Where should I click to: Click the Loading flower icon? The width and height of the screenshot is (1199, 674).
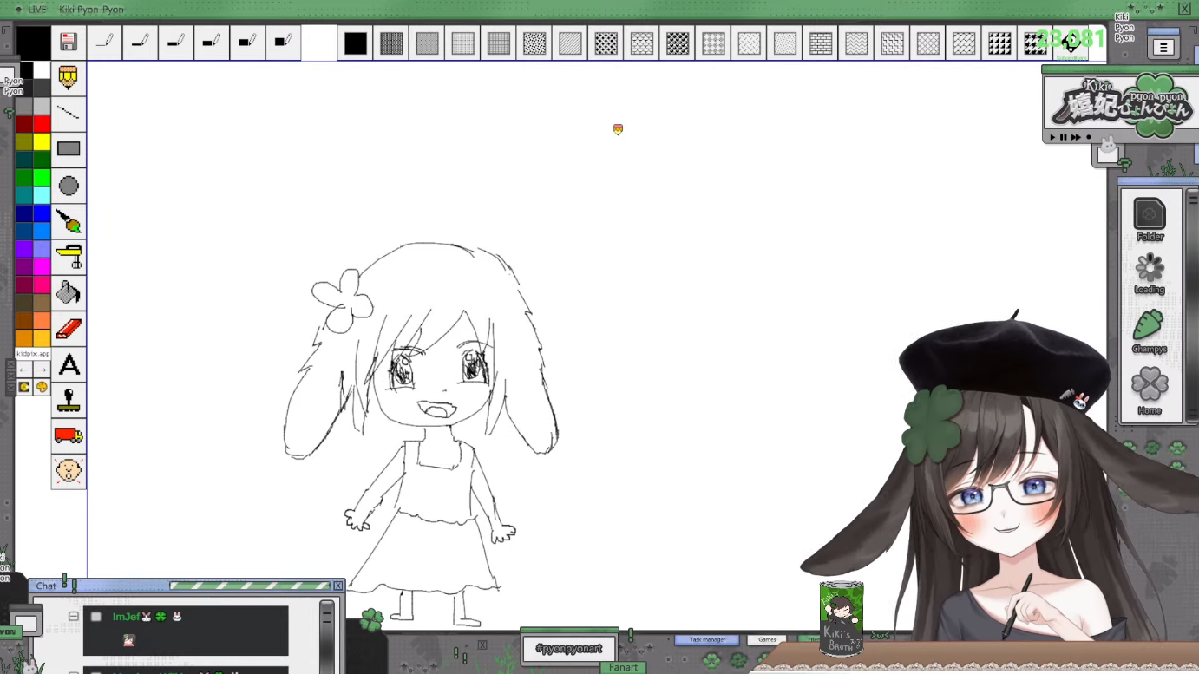pyautogui.click(x=1150, y=274)
